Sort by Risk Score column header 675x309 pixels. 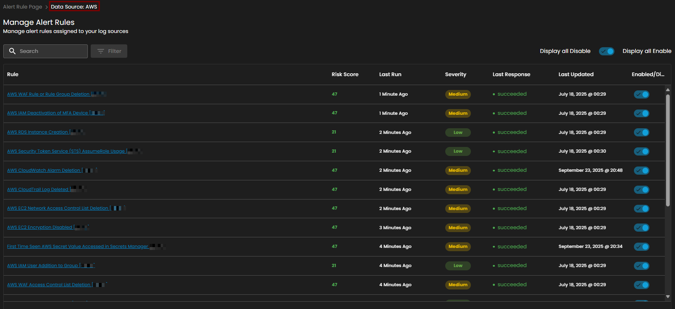click(345, 75)
